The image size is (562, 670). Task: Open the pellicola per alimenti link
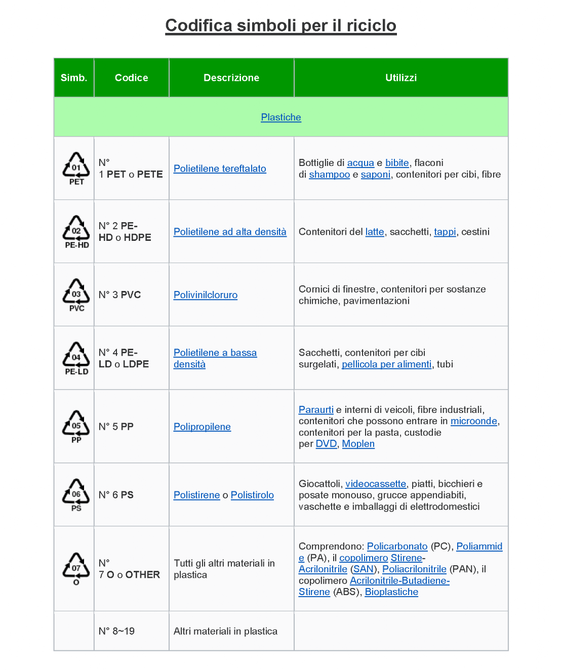386,364
